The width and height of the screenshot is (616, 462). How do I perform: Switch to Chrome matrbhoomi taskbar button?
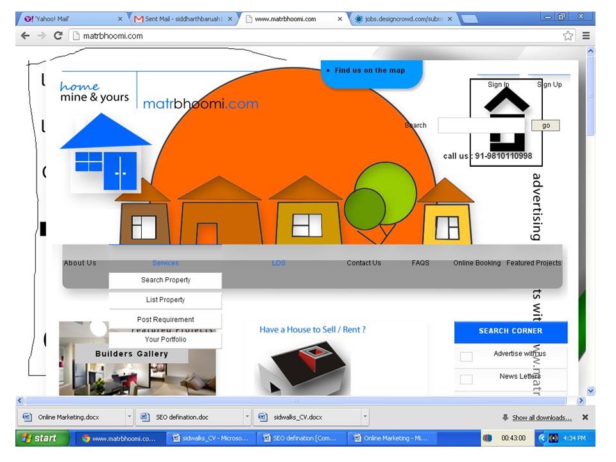click(x=121, y=438)
